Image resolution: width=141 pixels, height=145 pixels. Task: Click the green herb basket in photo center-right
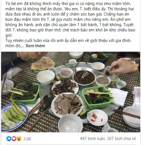(x=98, y=97)
